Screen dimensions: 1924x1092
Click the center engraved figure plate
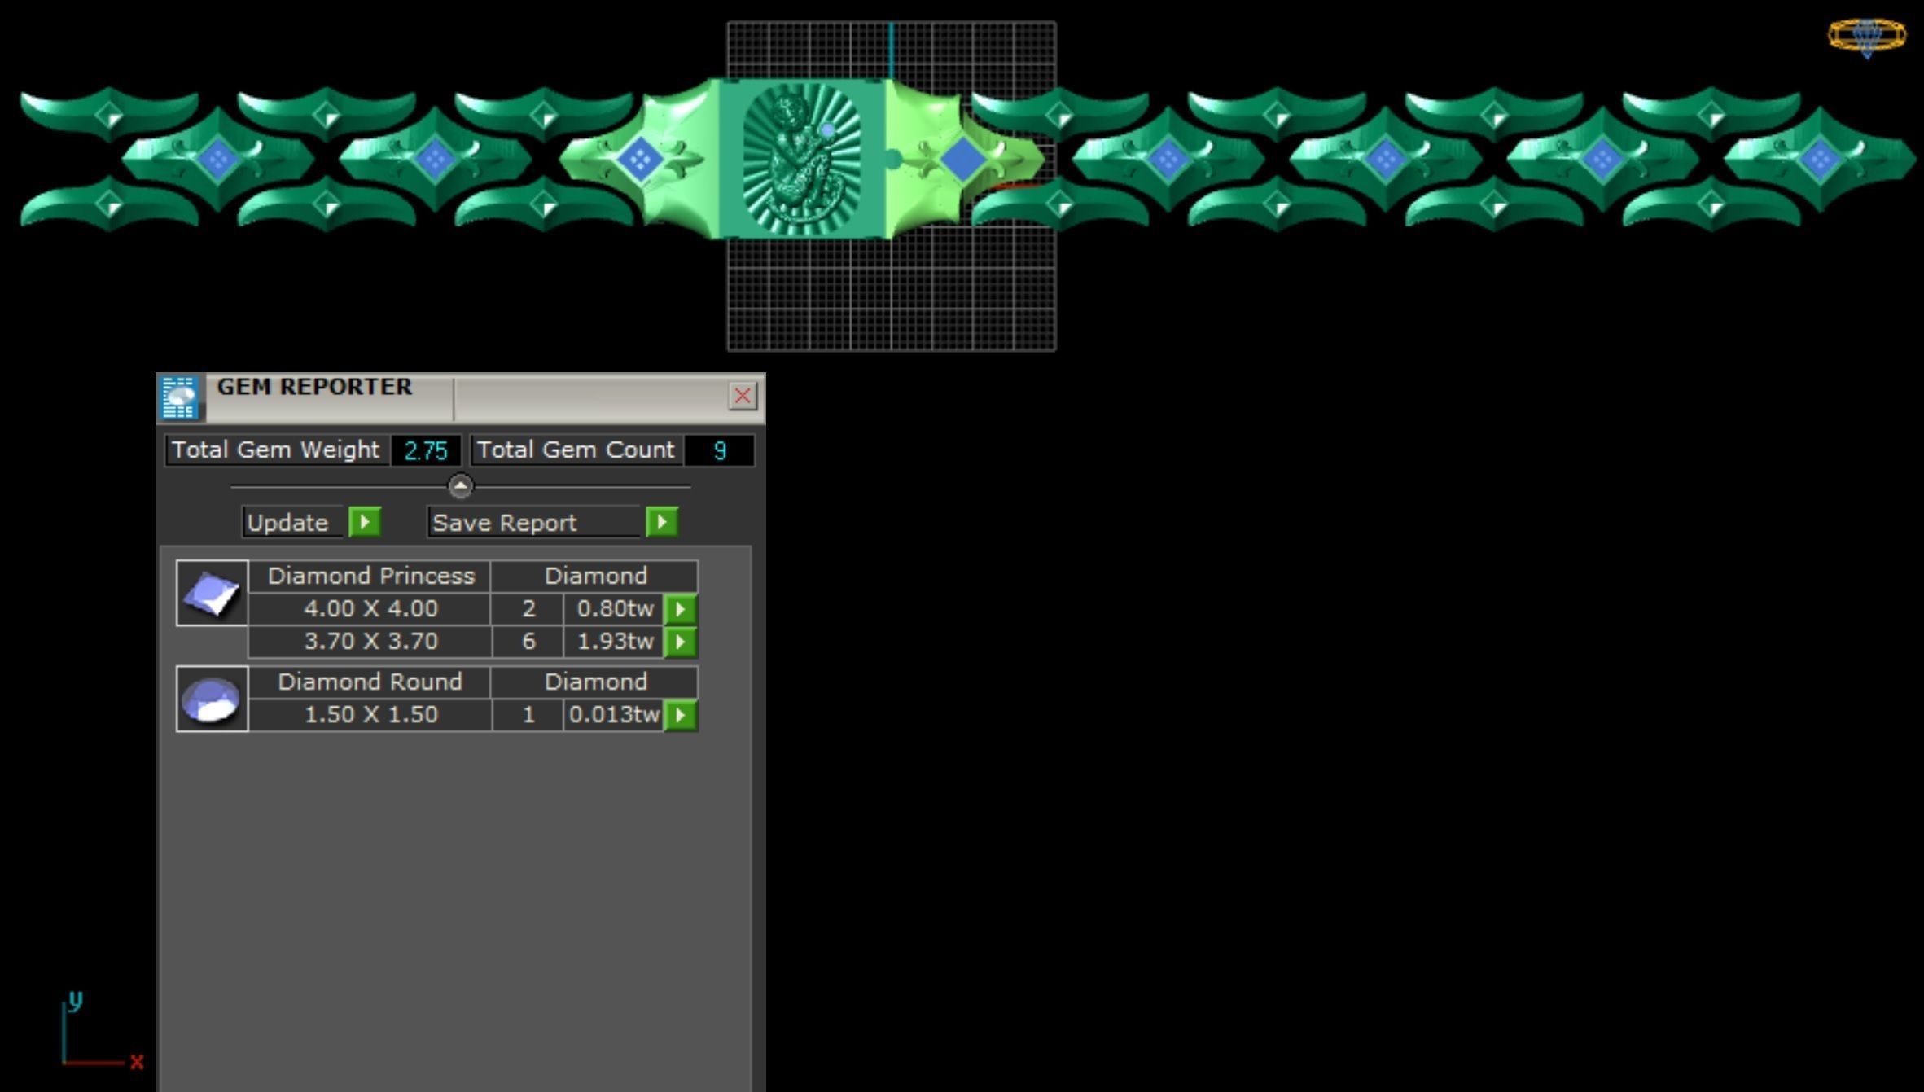(802, 158)
